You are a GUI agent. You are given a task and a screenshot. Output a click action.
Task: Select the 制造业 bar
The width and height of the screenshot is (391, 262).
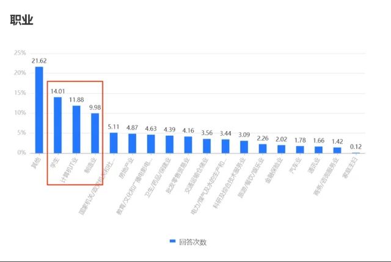tap(95, 133)
